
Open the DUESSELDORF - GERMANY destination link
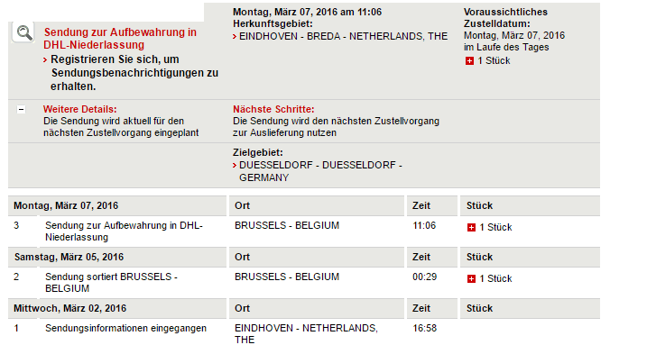pyautogui.click(x=320, y=171)
